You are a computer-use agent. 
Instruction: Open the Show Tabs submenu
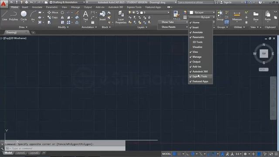click(173, 22)
